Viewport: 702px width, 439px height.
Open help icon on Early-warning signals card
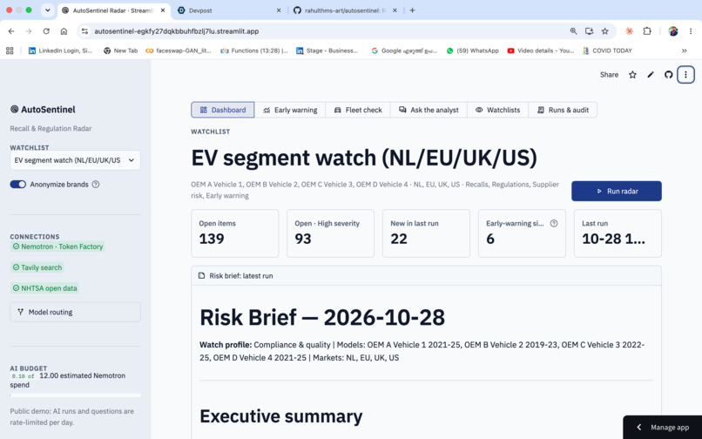click(x=554, y=223)
